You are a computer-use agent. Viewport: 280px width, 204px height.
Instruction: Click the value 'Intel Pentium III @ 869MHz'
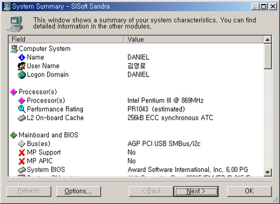point(165,100)
